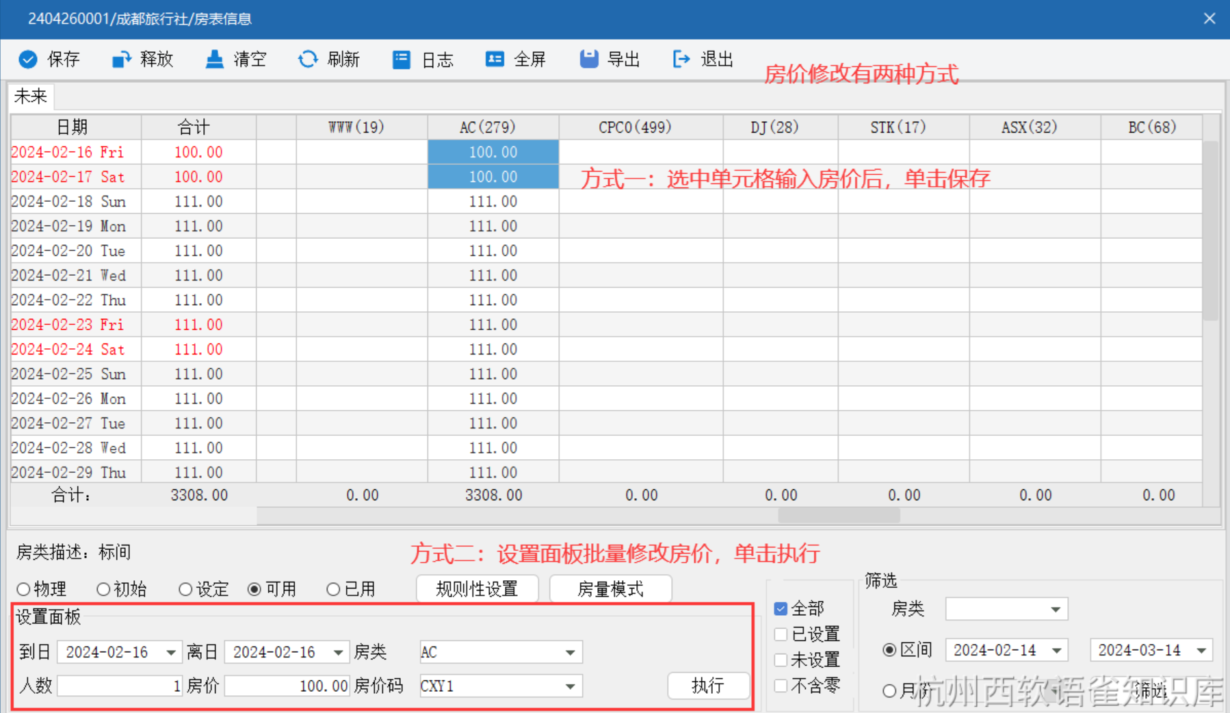Screen dimensions: 1230x713
Task: Check the 未设置 checkbox
Action: (x=781, y=660)
